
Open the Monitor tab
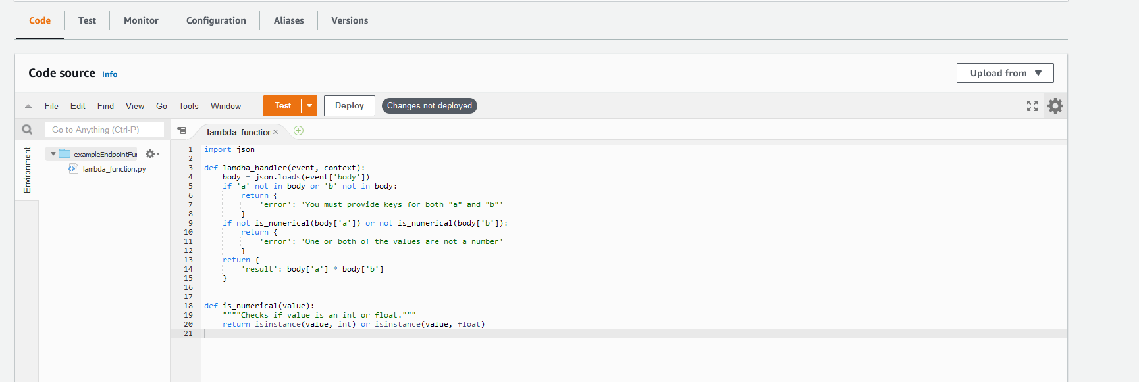tap(141, 20)
